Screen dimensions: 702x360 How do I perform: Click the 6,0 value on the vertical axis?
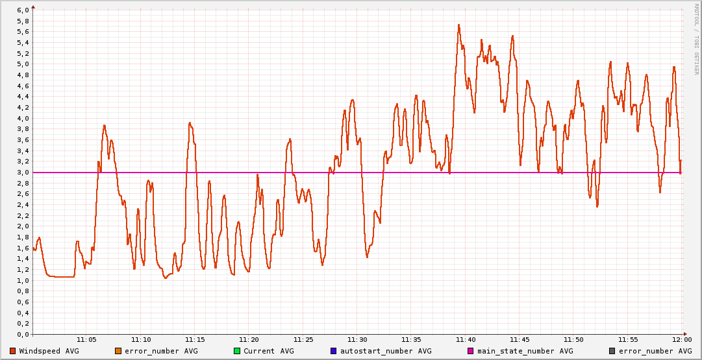tap(23, 10)
